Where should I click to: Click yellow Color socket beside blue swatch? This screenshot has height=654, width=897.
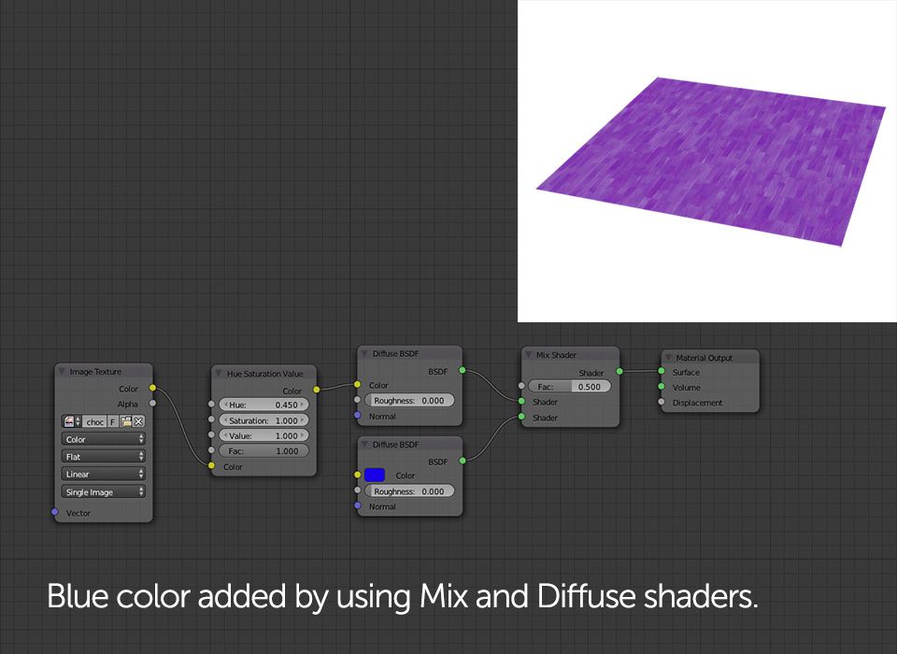tap(358, 475)
